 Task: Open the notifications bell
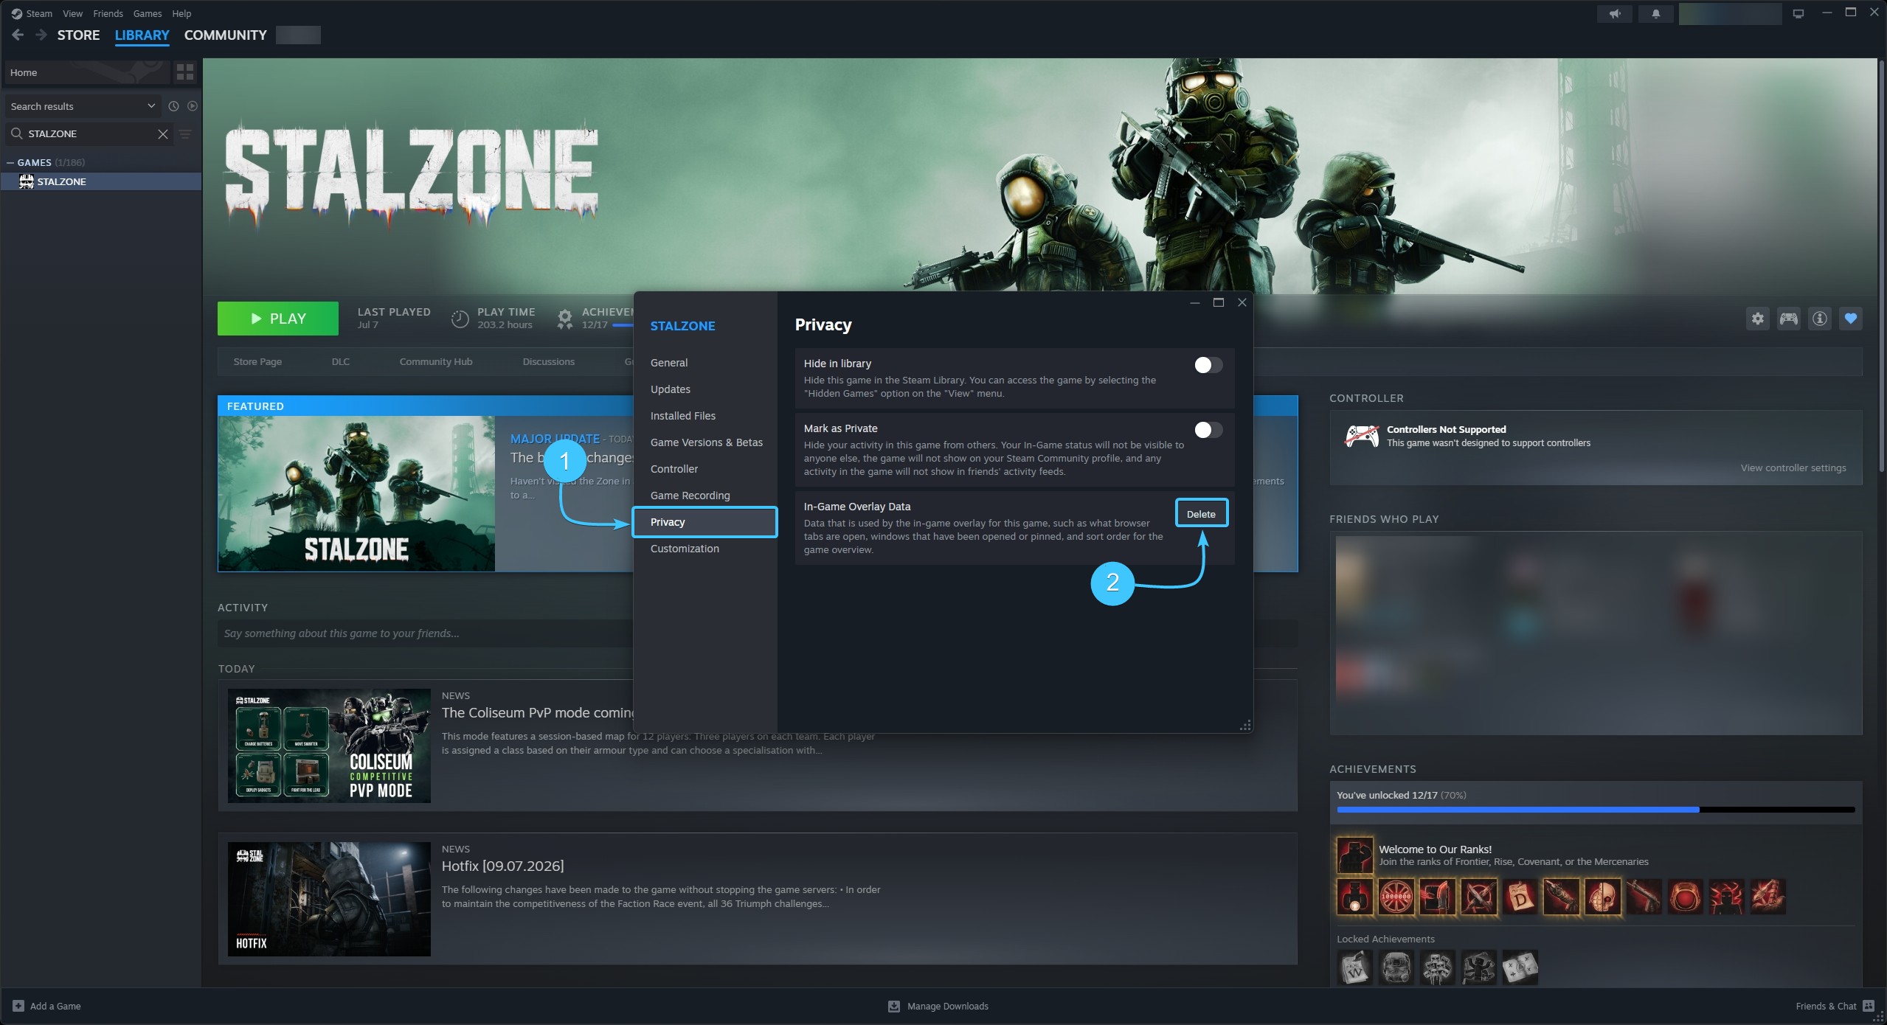pyautogui.click(x=1656, y=14)
